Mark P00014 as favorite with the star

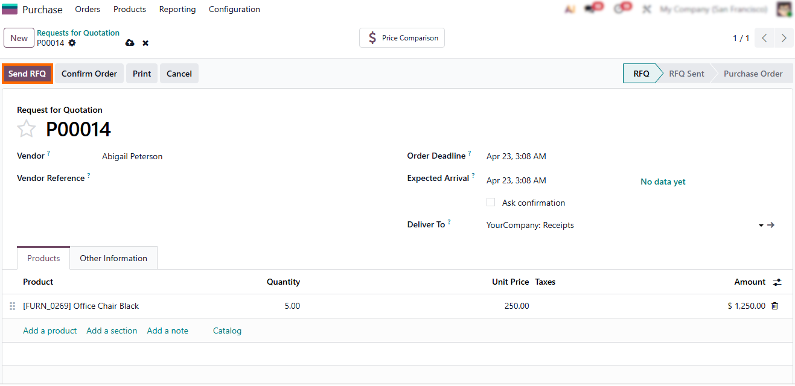click(x=27, y=129)
